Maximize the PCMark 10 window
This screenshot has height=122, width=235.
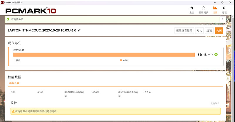(x=222, y=2)
